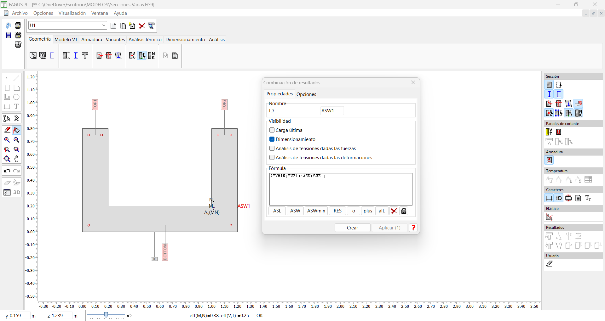The height and width of the screenshot is (321, 605).
Task: Uncheck the Dimensionamiento checkbox
Action: coord(272,139)
